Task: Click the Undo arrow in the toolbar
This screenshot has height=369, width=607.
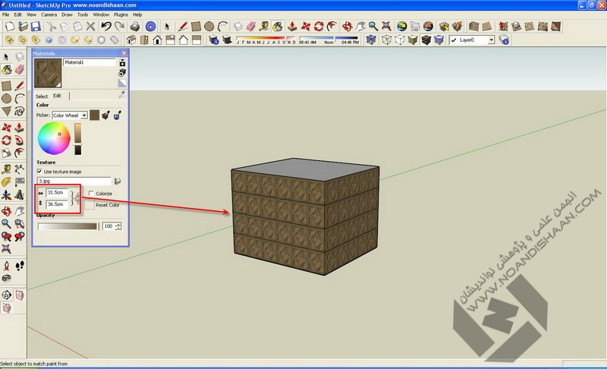Action: click(x=106, y=27)
